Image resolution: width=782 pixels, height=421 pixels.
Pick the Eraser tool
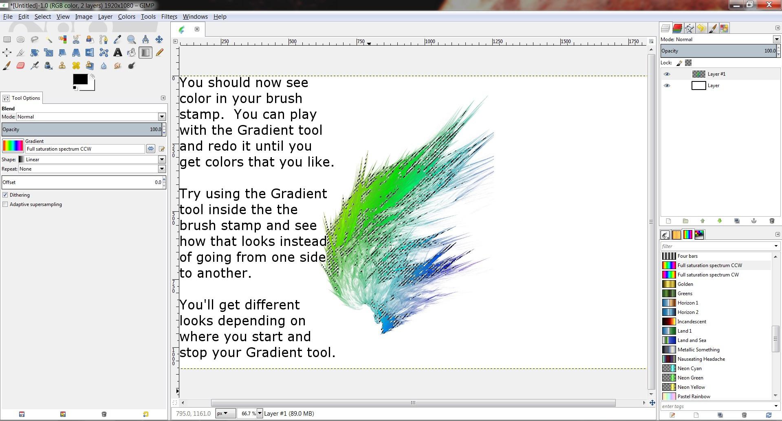(x=21, y=66)
